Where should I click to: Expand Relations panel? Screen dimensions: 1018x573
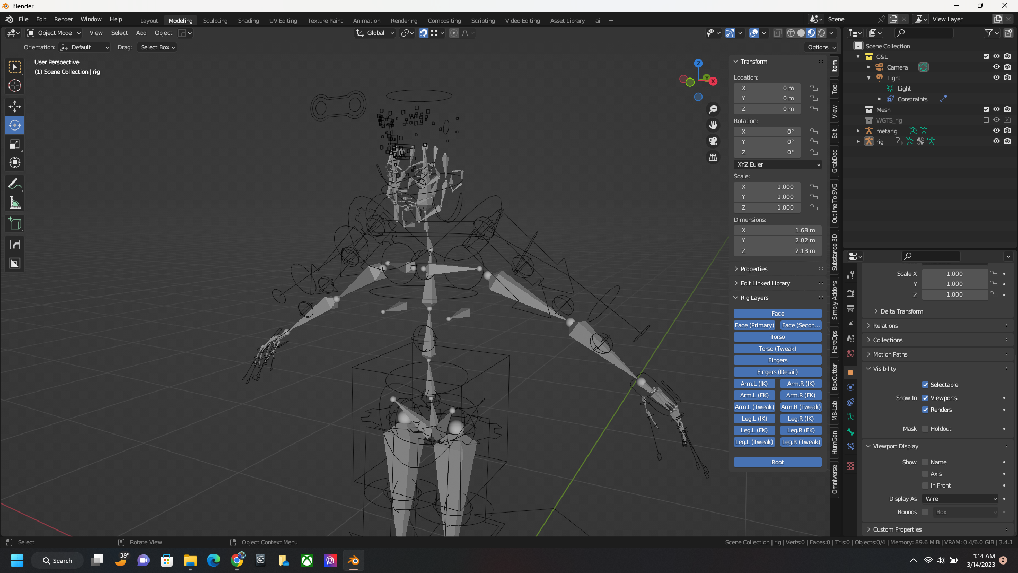coord(885,326)
